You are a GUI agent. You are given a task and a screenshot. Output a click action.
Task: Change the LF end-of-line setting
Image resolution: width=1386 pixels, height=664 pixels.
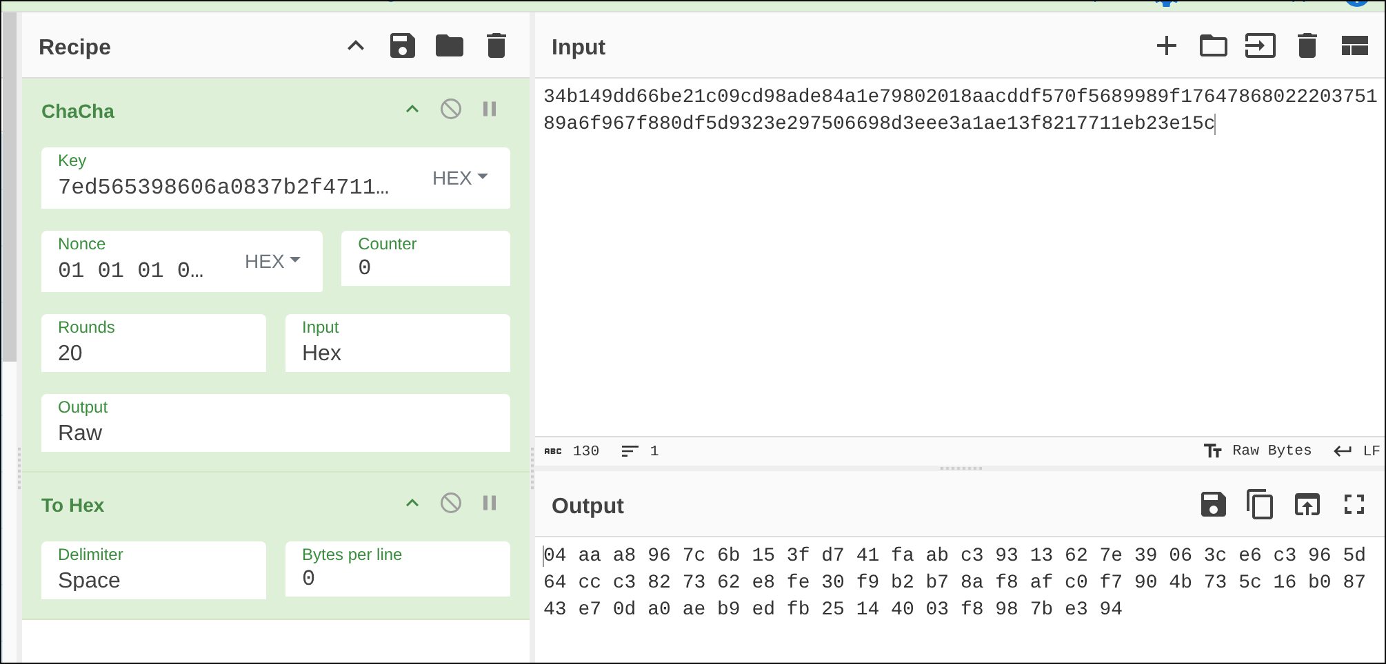(1356, 450)
